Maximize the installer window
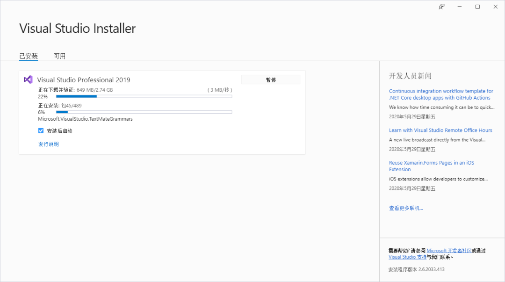The width and height of the screenshot is (505, 282). point(477,7)
